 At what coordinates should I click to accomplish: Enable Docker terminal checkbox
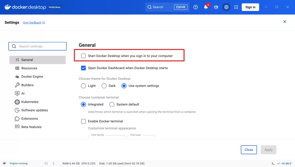coord(83,121)
